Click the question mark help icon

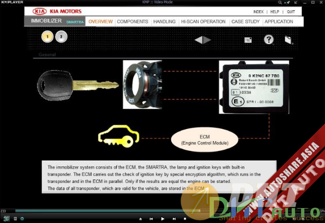pos(269,39)
